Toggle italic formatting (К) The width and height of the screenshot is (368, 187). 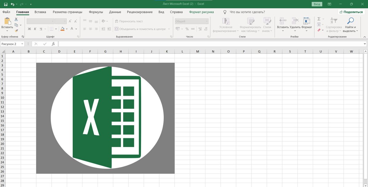coord(35,29)
